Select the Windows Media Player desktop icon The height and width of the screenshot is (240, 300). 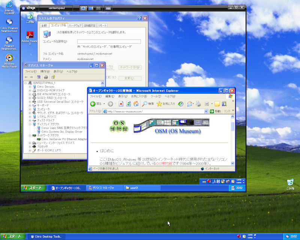pos(9,61)
